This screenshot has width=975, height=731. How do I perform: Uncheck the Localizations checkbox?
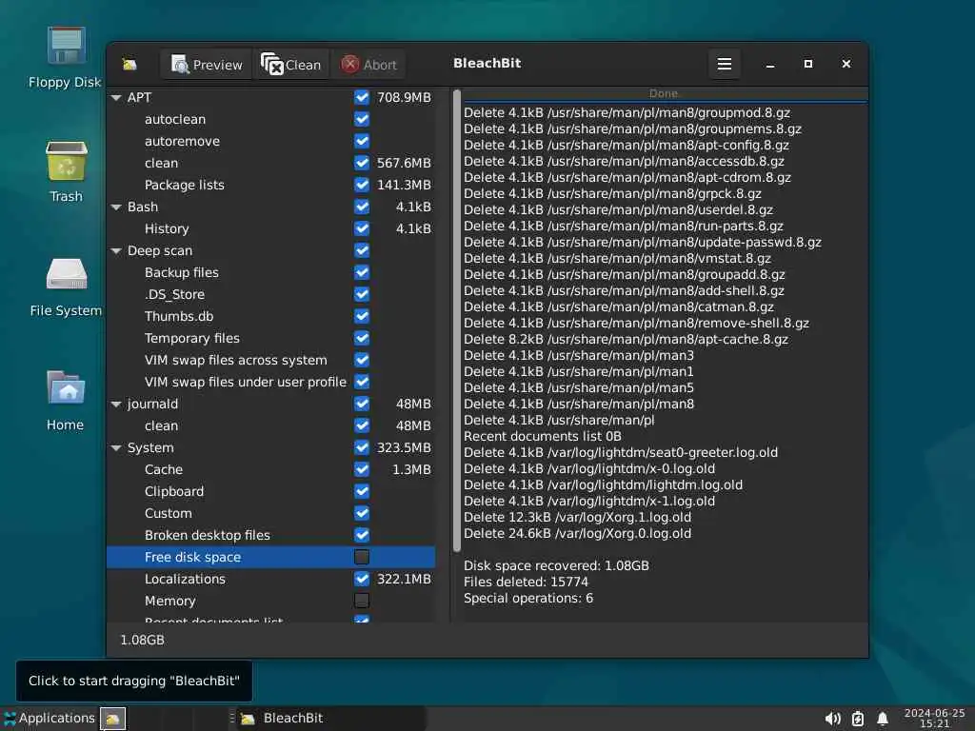coord(362,579)
